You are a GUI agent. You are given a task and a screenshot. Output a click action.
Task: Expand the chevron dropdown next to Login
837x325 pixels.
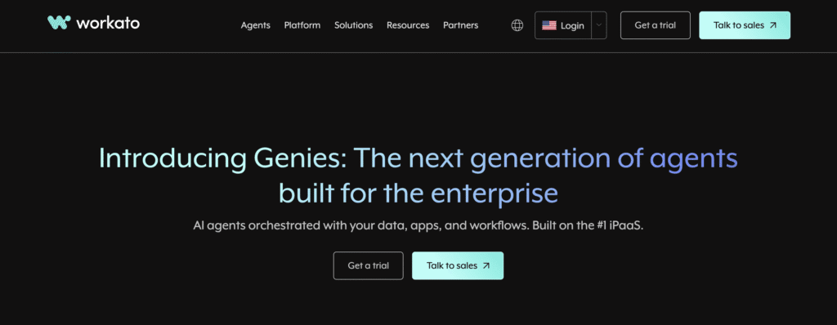599,25
